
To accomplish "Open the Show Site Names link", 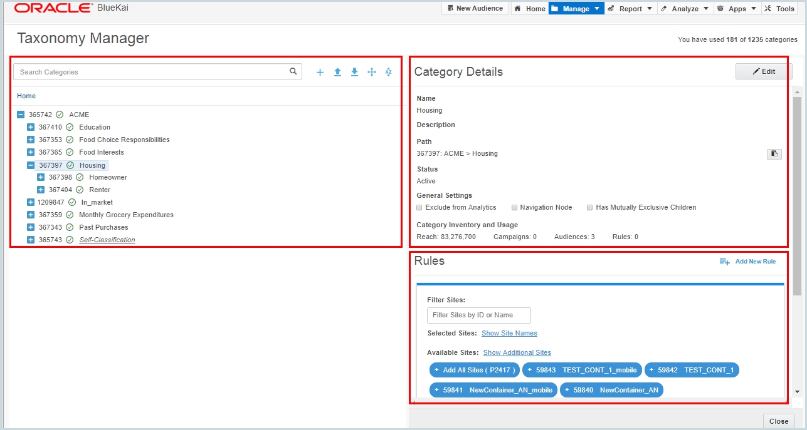I will coord(509,333).
